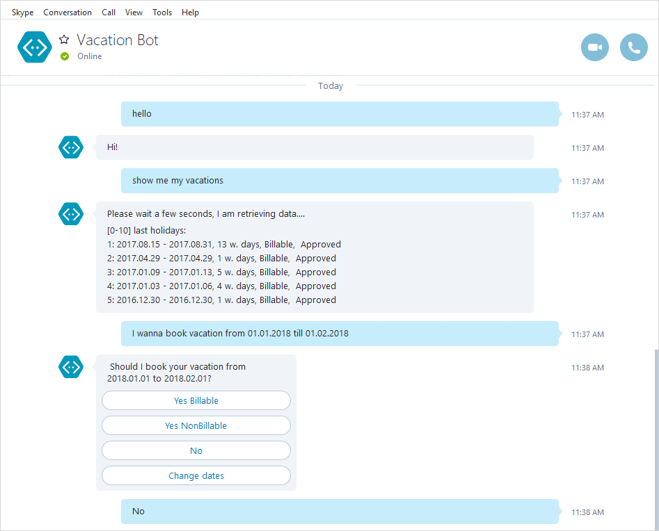The width and height of the screenshot is (659, 531).
Task: Click the star to favorite Vacation Bot
Action: click(63, 40)
